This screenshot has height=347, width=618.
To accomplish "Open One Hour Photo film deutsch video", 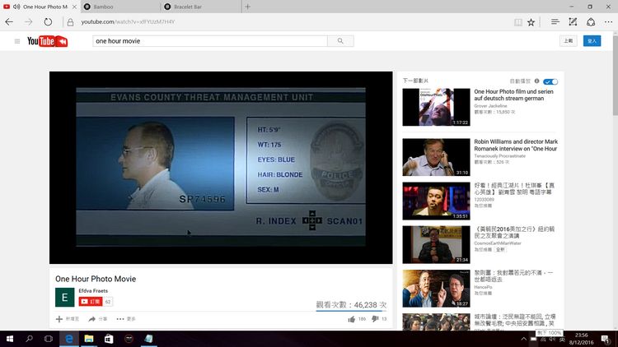I will coord(513,95).
